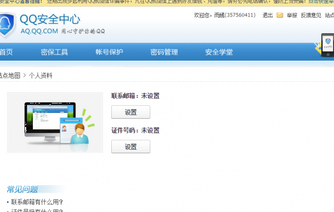334x212 pixels.
Task: Click the QQ安全中心 title text logo
Action: (50, 19)
